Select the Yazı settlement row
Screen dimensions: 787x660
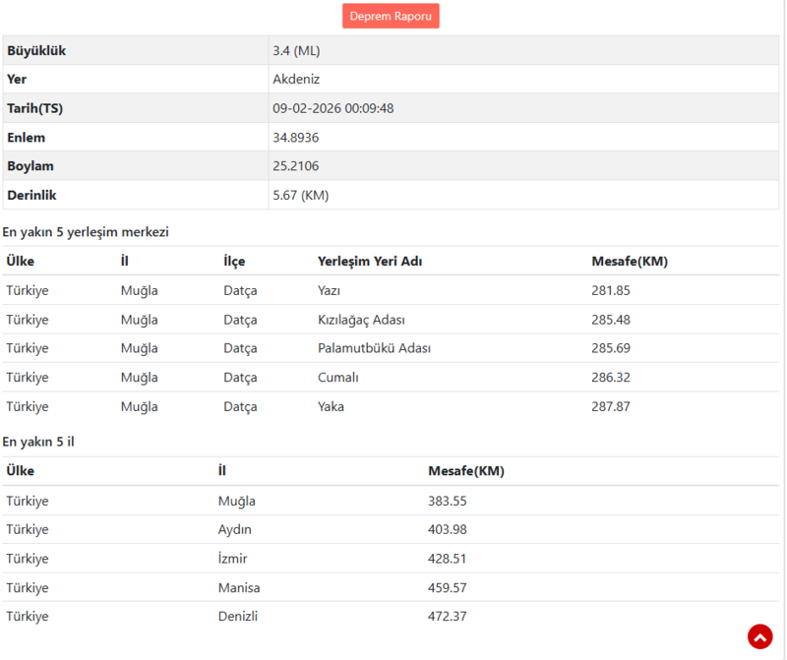tap(330, 290)
